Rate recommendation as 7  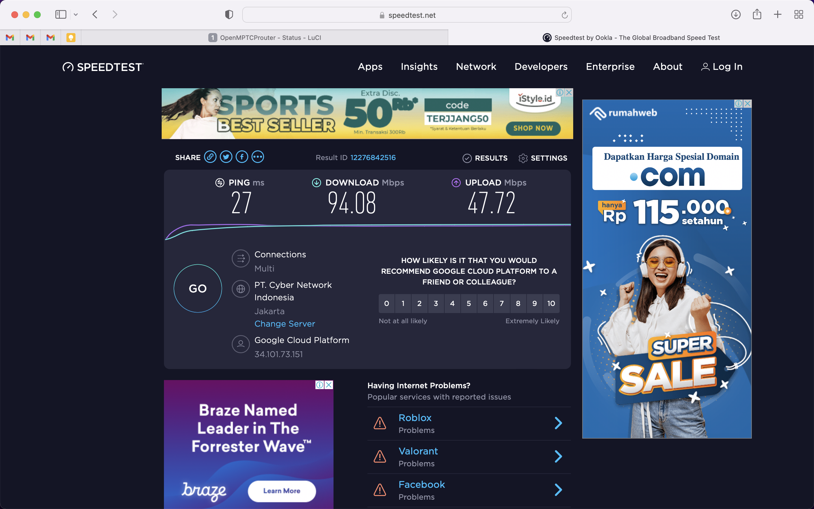click(x=502, y=303)
